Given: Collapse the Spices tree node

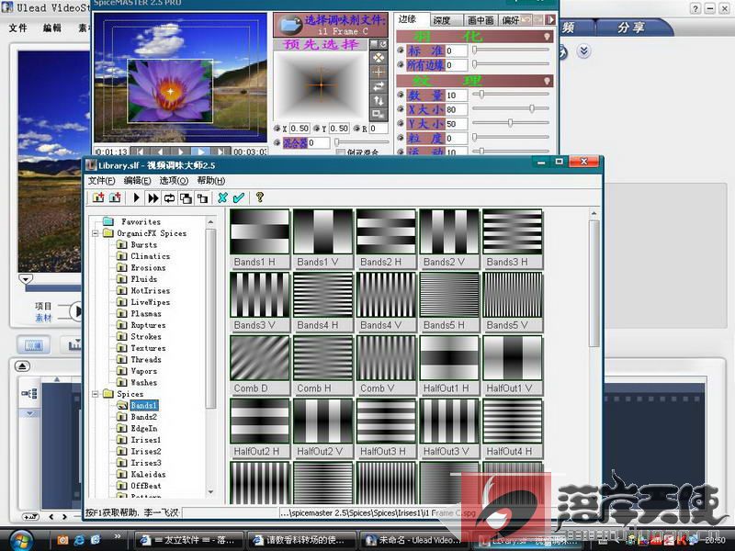Looking at the screenshot, I should pyautogui.click(x=96, y=394).
